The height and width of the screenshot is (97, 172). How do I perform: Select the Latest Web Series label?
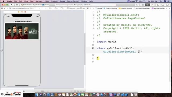point(23,22)
